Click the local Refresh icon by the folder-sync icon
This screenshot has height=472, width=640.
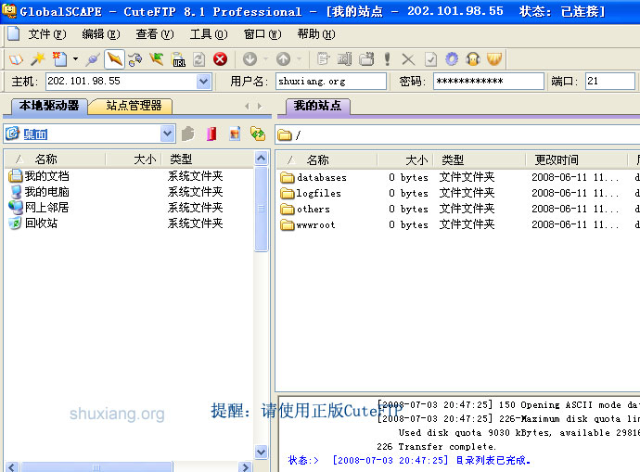click(235, 134)
